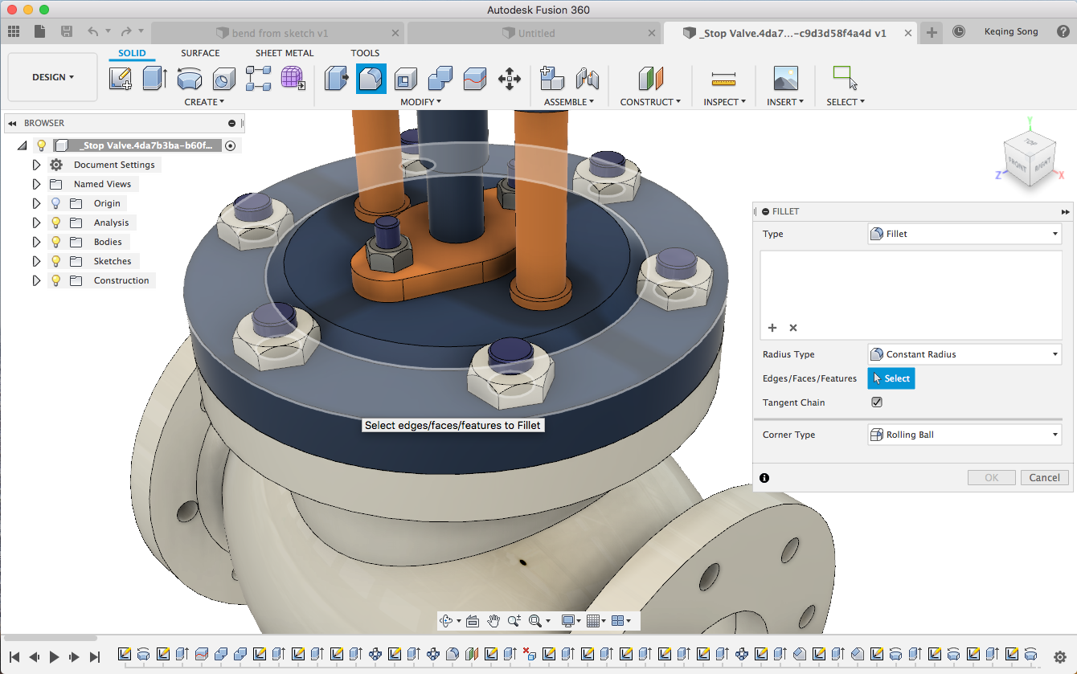Toggle the Tangent Chain checkbox
The width and height of the screenshot is (1077, 674).
coord(877,402)
